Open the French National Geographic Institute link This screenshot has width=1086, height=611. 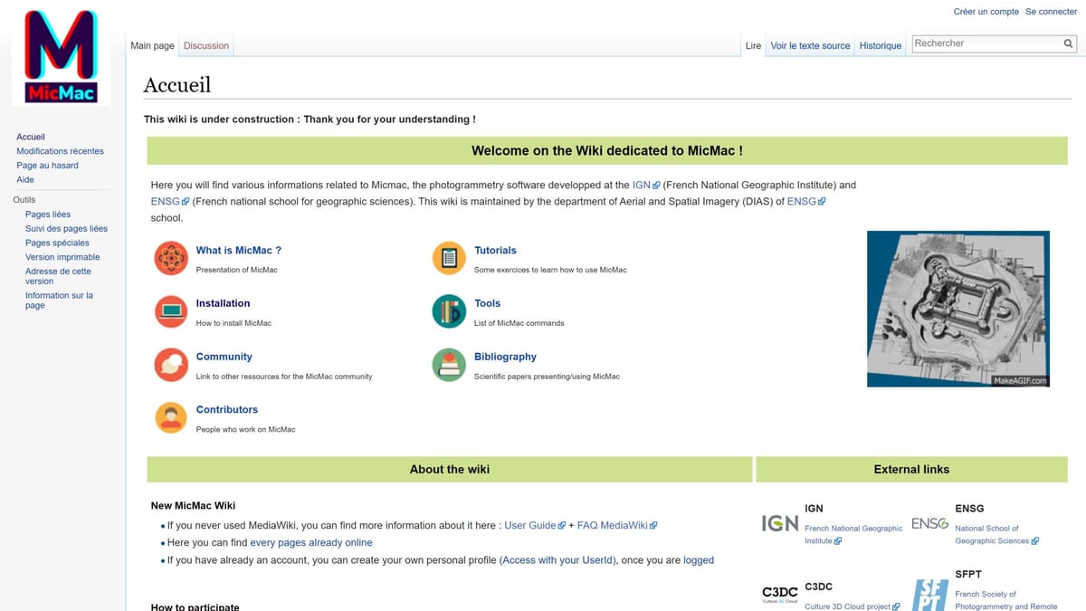[853, 535]
